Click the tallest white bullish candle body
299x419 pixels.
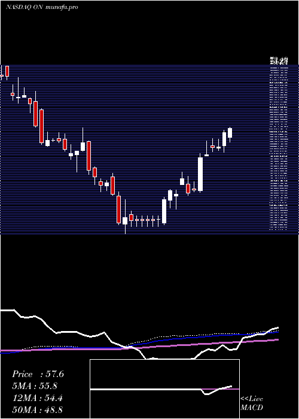200,174
